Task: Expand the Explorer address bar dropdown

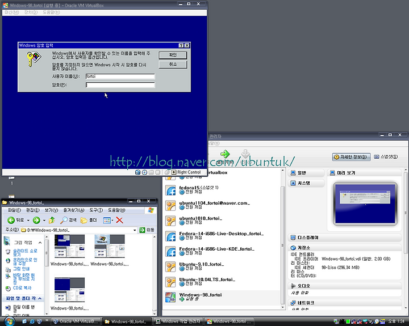Action: click(x=135, y=230)
